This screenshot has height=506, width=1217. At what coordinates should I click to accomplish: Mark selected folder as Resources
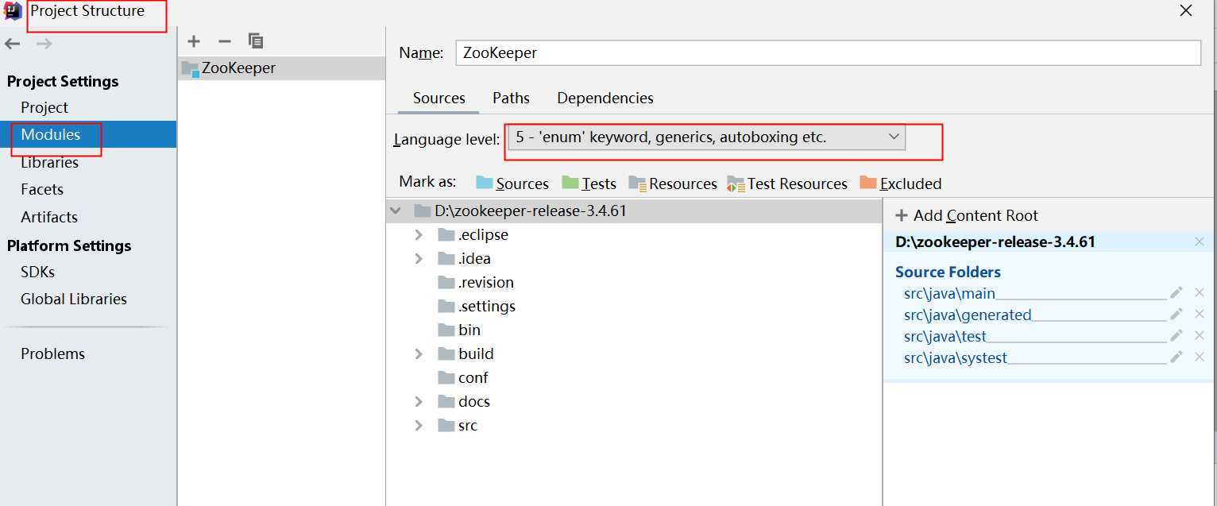[673, 183]
